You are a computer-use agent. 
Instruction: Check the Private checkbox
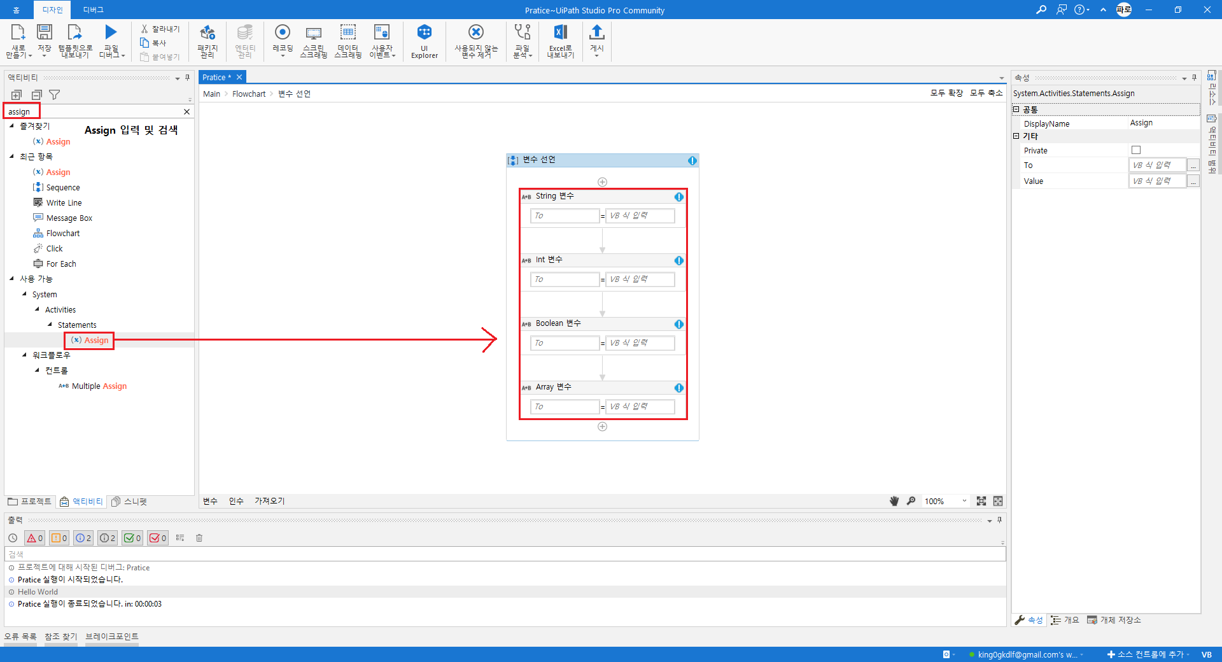click(1136, 150)
